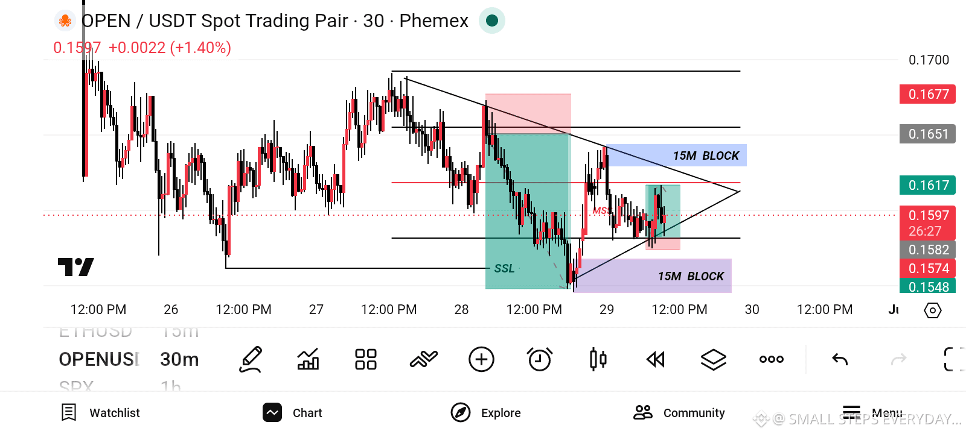
Task: Open the layout grid icon
Action: coord(366,359)
